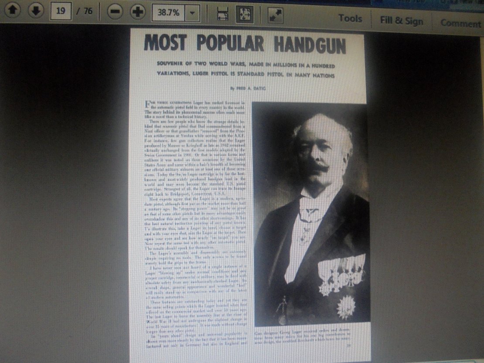Toggle fit one full page view icon
Viewport: 484px width, 363px height.
245,14
